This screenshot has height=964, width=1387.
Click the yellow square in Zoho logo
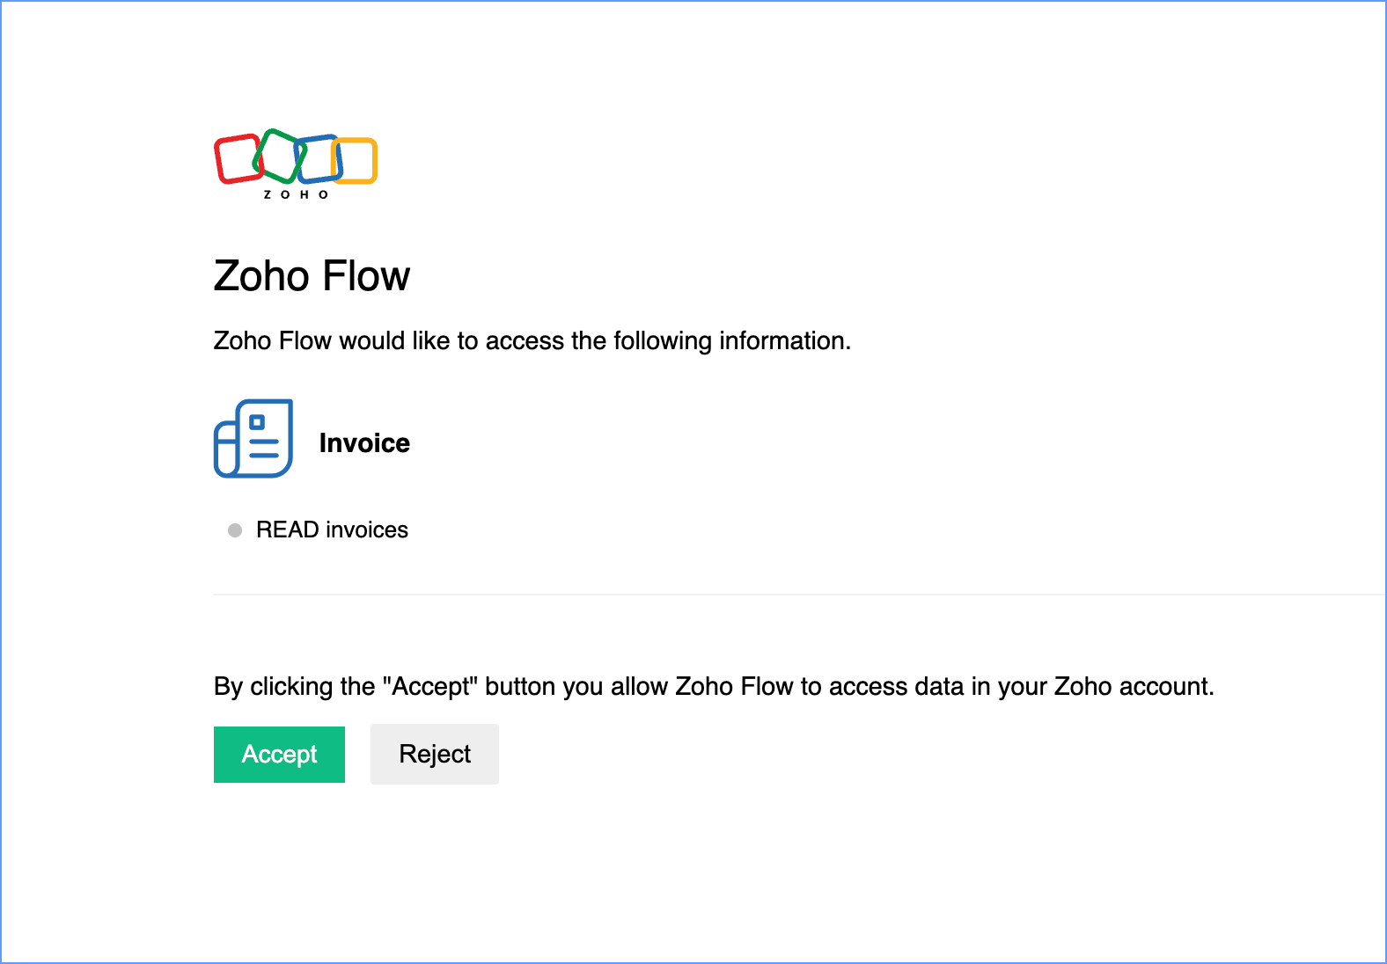pyautogui.click(x=356, y=161)
